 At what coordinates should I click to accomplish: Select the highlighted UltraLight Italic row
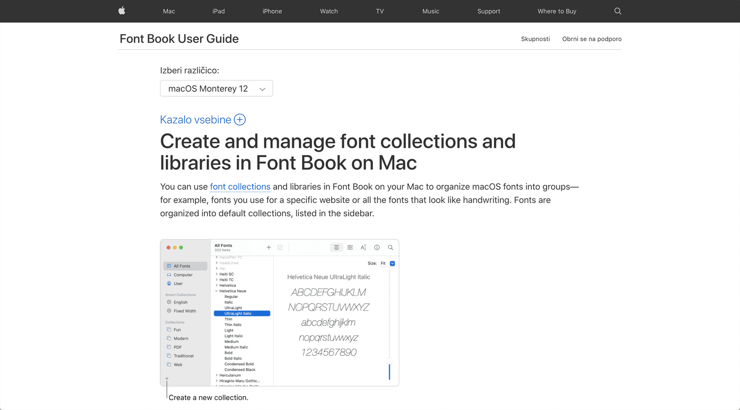click(x=242, y=313)
